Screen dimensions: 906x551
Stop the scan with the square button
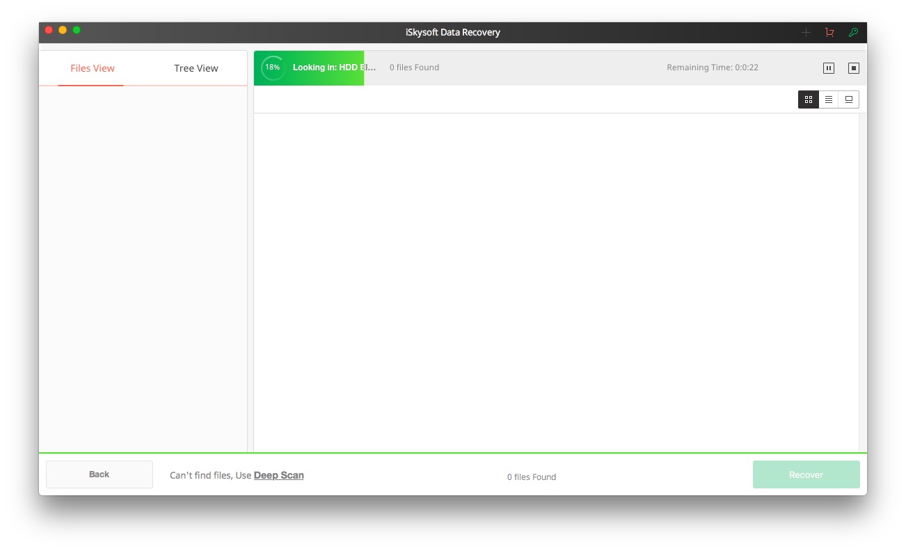[x=853, y=68]
